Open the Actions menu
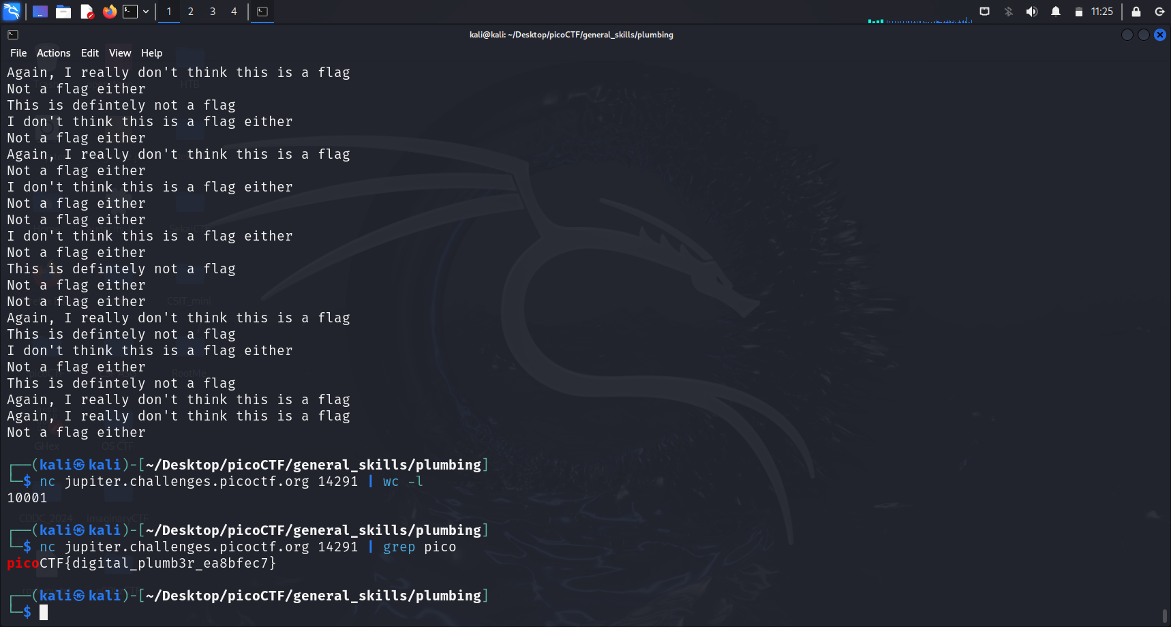1171x627 pixels. point(53,53)
